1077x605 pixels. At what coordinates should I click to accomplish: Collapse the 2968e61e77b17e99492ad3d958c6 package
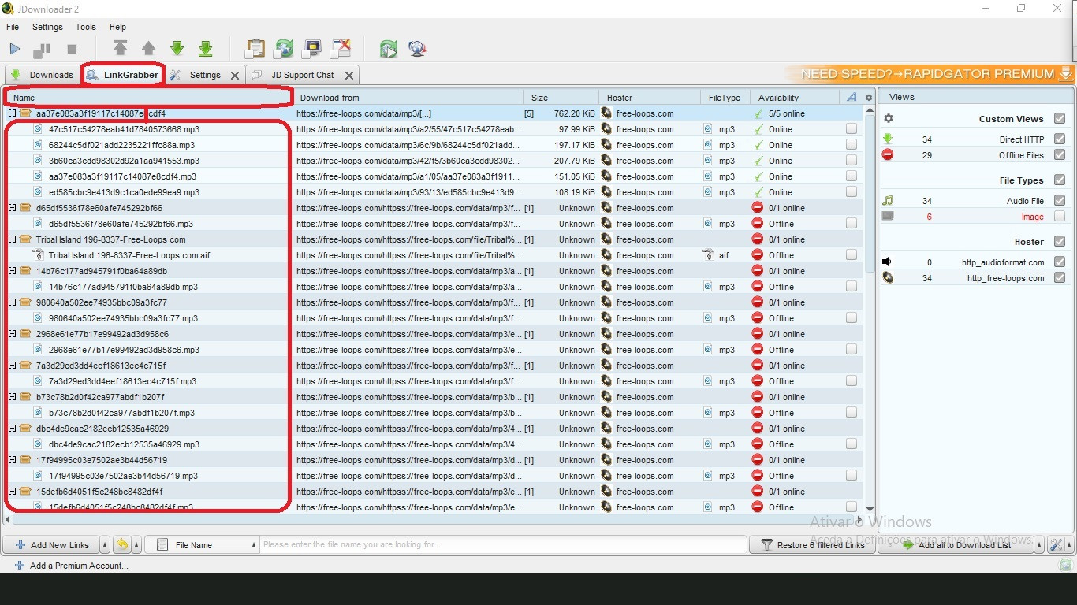(x=12, y=334)
